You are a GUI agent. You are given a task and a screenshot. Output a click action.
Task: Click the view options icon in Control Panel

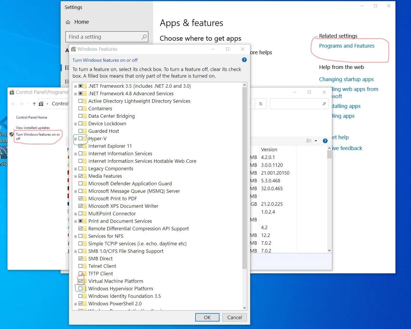coord(309,141)
